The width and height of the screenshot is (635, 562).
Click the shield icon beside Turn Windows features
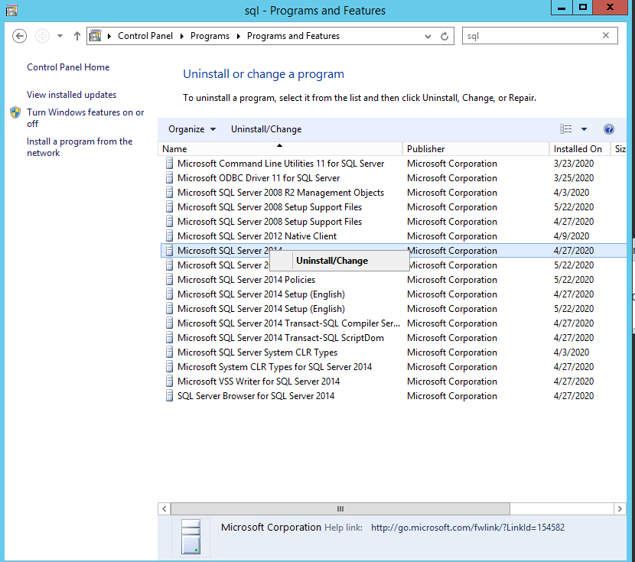[x=15, y=112]
